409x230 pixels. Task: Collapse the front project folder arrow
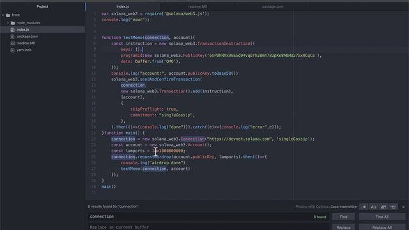click(x=3, y=15)
